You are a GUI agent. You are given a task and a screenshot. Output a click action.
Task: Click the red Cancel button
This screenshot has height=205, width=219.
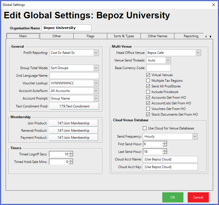[198, 197]
